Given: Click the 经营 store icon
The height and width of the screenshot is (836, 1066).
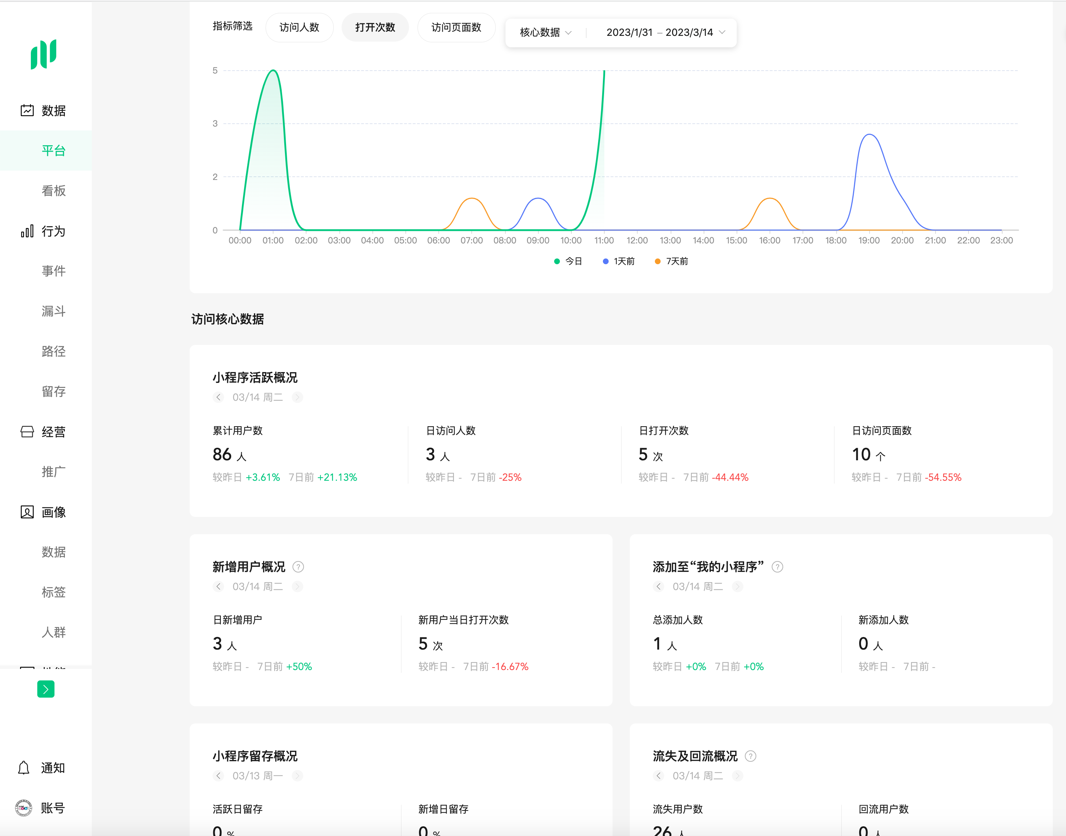Looking at the screenshot, I should pos(27,432).
